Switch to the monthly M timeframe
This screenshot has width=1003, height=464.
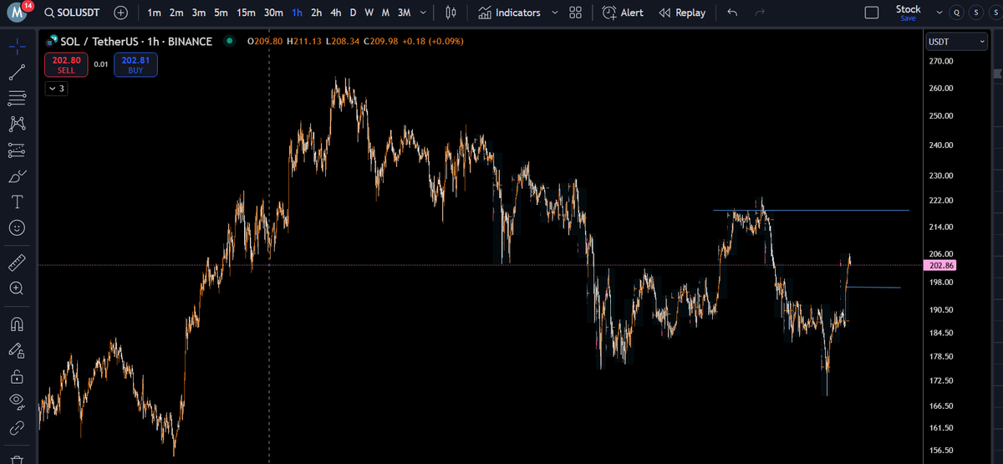(384, 13)
